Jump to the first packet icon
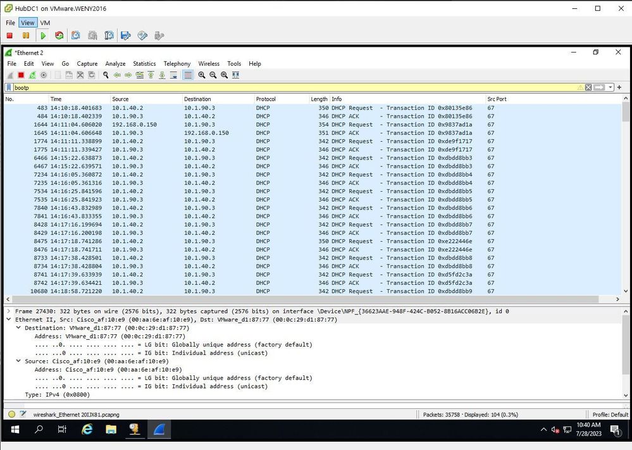Image resolution: width=632 pixels, height=450 pixels. (x=151, y=75)
